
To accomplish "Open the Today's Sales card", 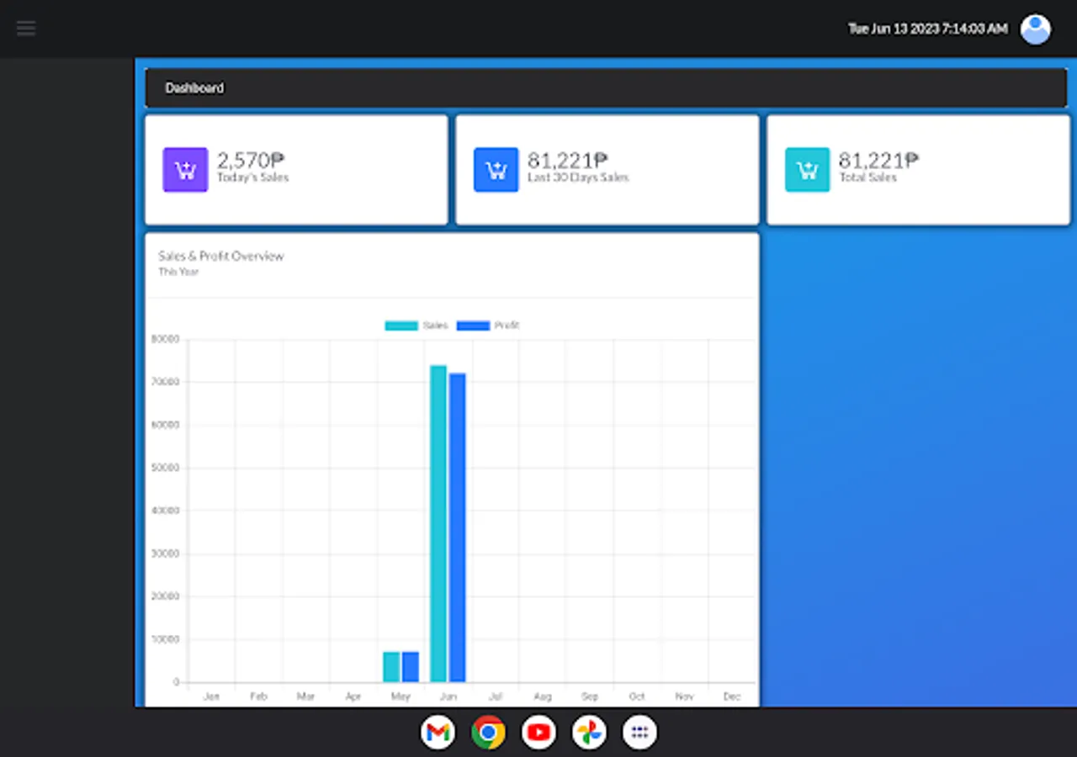I will coord(296,170).
